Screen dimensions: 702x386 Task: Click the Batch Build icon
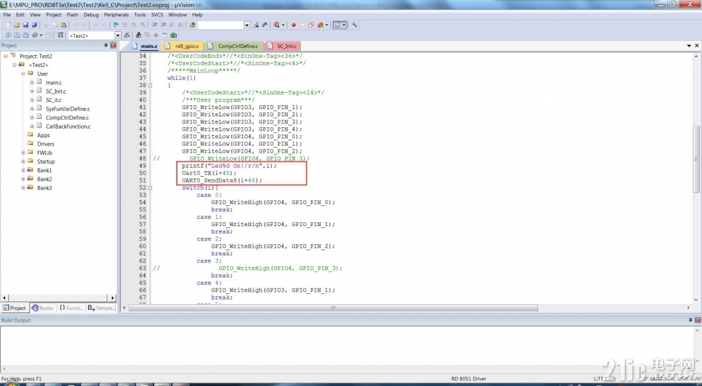coord(34,35)
